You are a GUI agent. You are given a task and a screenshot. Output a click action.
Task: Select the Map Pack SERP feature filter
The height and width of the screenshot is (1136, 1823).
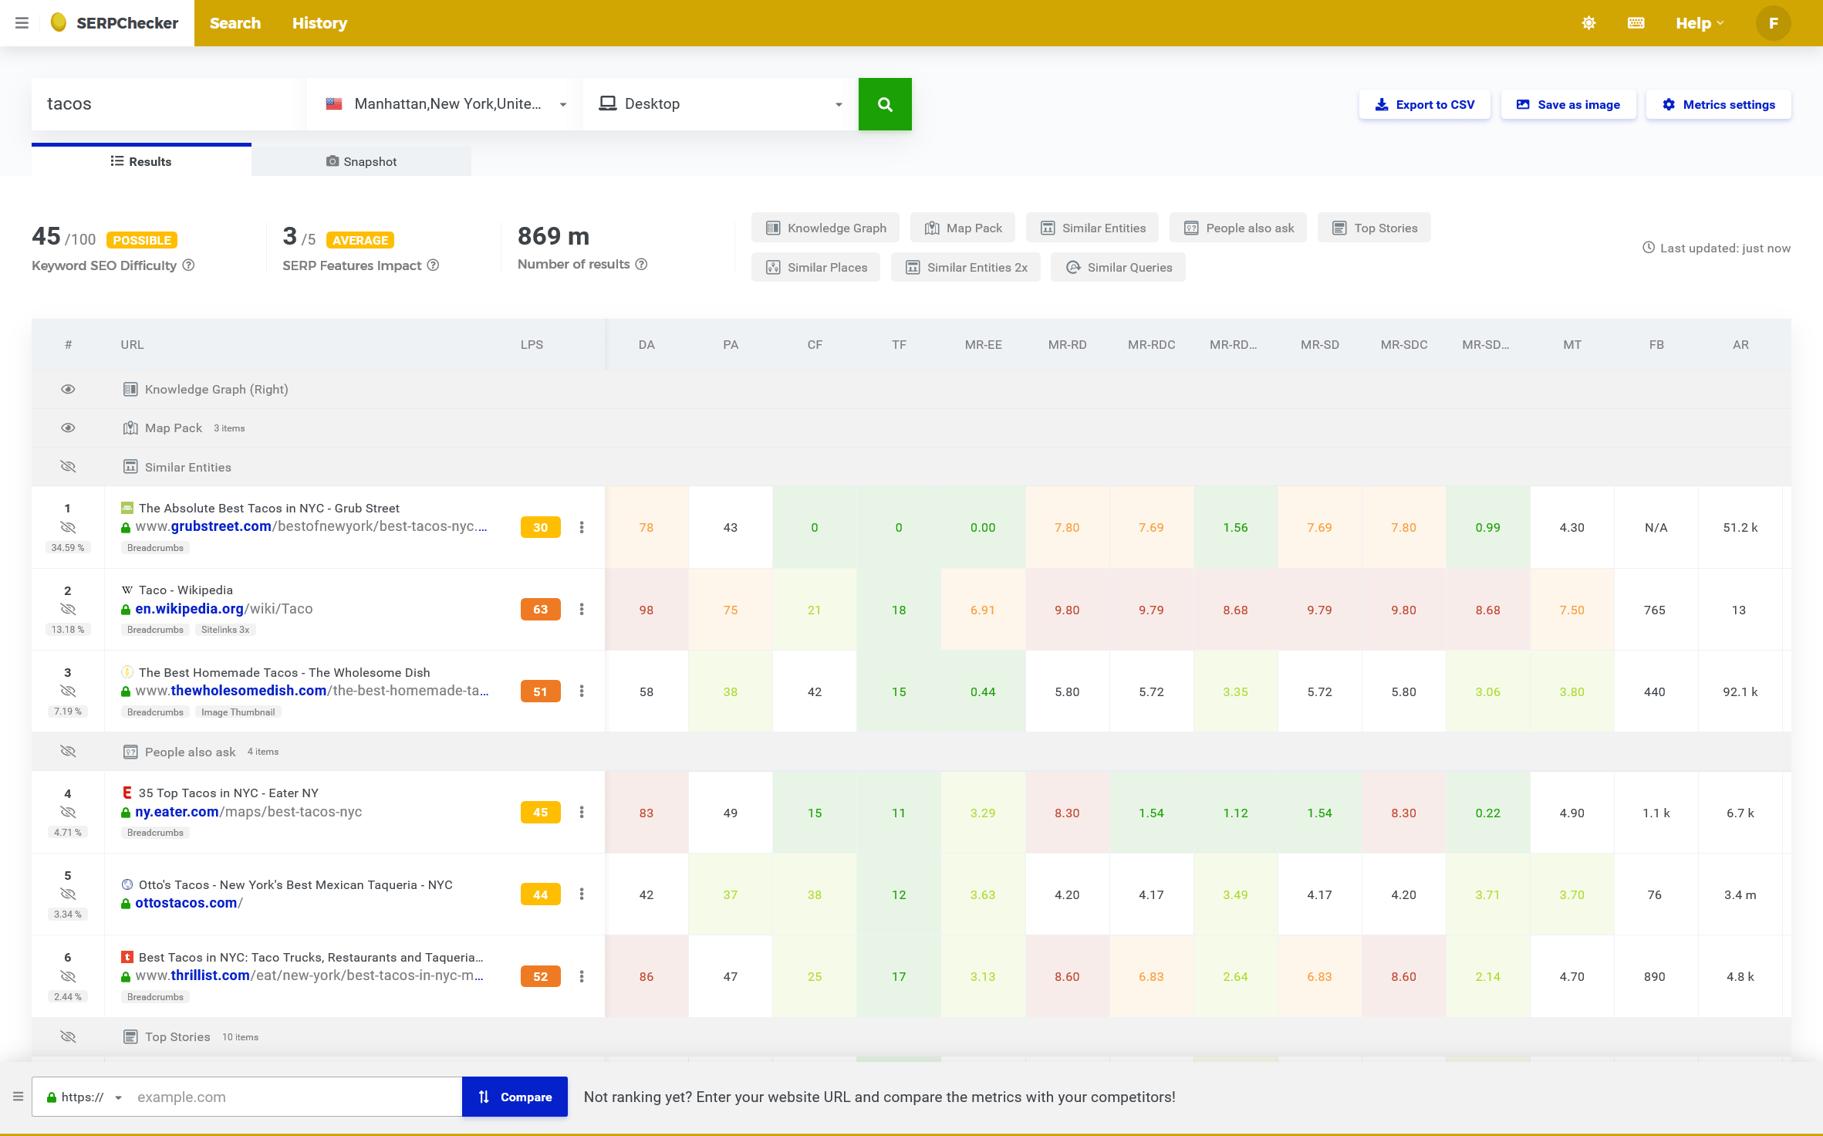pos(963,227)
